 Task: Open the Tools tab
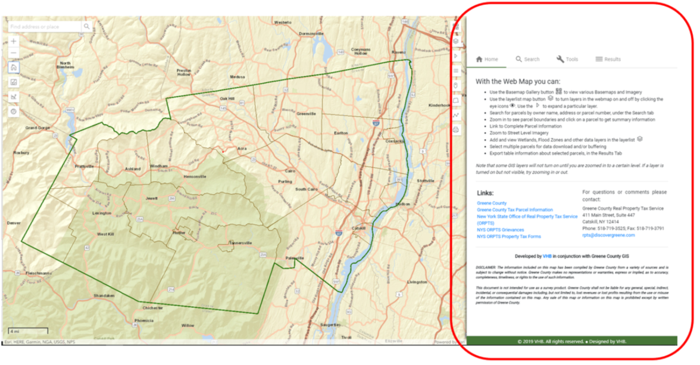[568, 59]
